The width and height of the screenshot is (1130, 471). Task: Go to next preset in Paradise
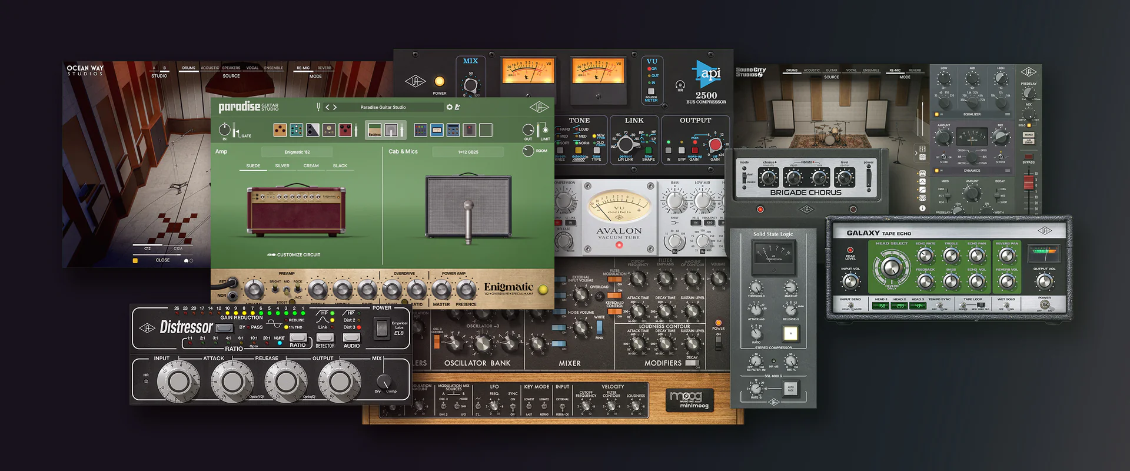coord(335,107)
